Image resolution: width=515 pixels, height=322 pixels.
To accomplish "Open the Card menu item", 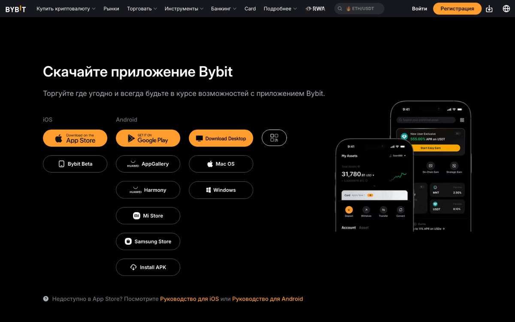I will 250,9.
